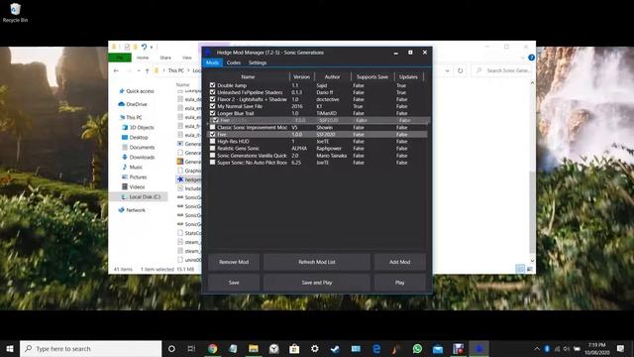The width and height of the screenshot is (634, 357).
Task: Enable the Realistic Gens Sonic checkbox
Action: (x=213, y=149)
